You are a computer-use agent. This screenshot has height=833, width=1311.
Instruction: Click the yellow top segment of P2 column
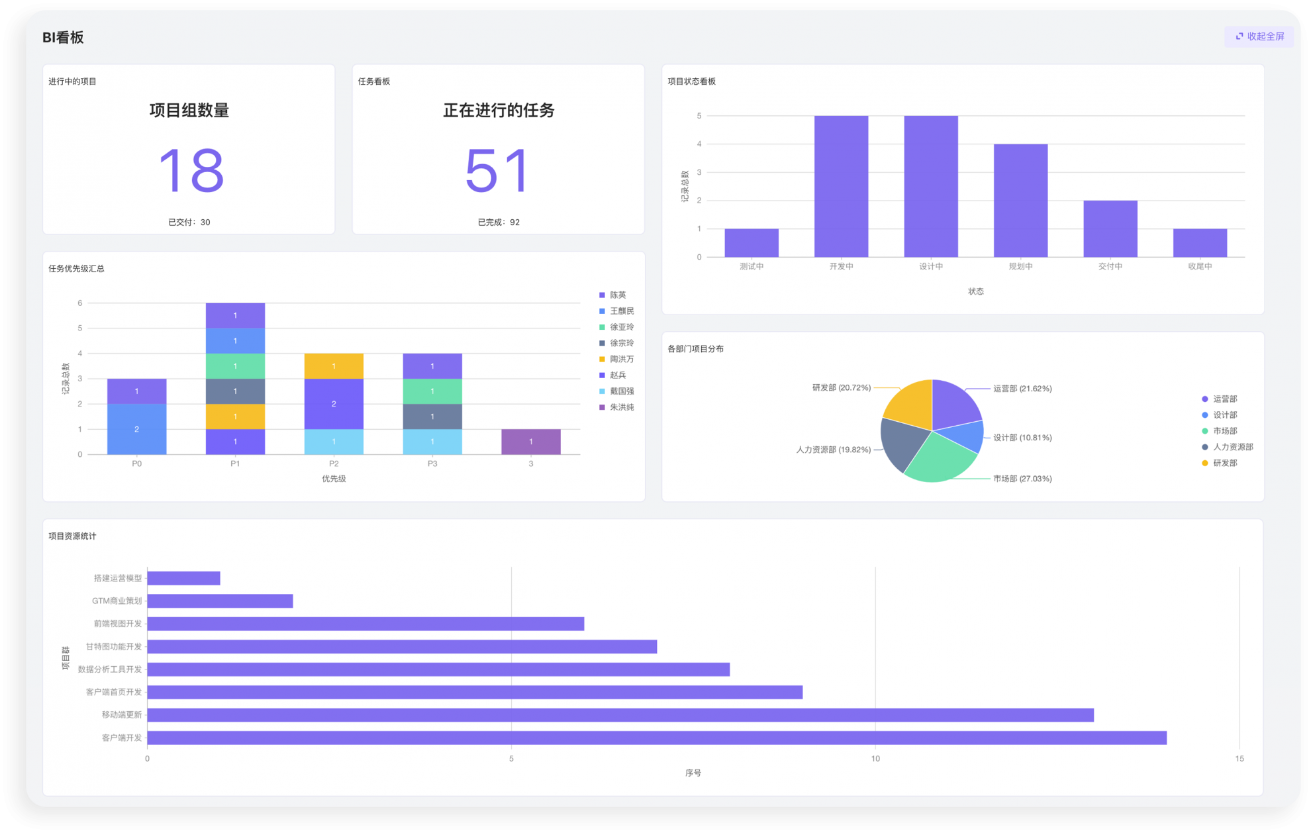pyautogui.click(x=334, y=366)
